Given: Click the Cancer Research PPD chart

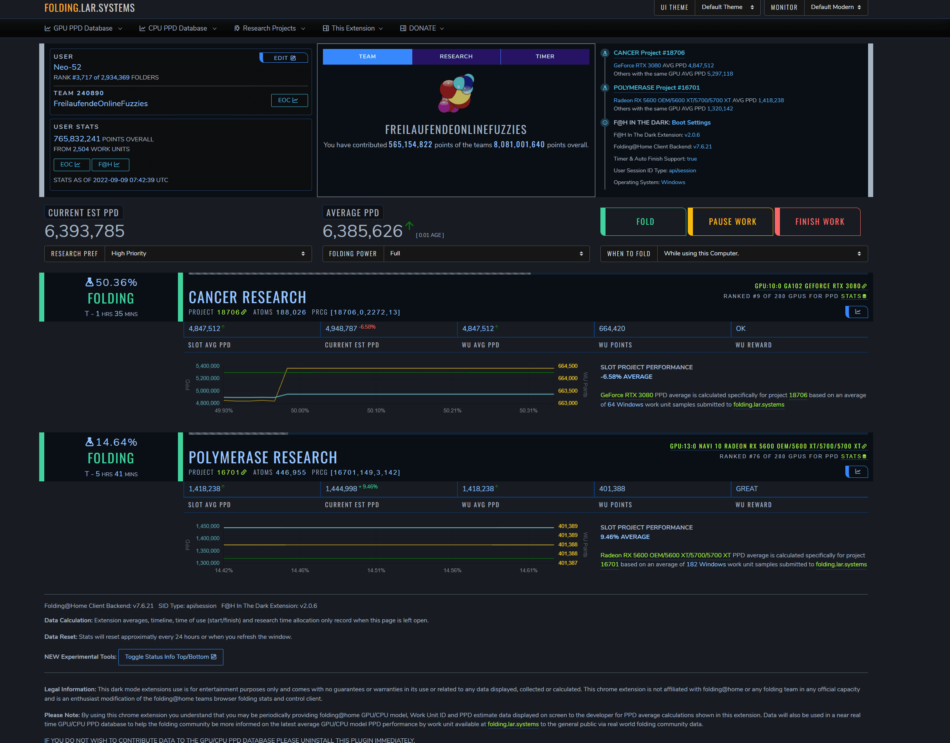Looking at the screenshot, I should [x=389, y=385].
